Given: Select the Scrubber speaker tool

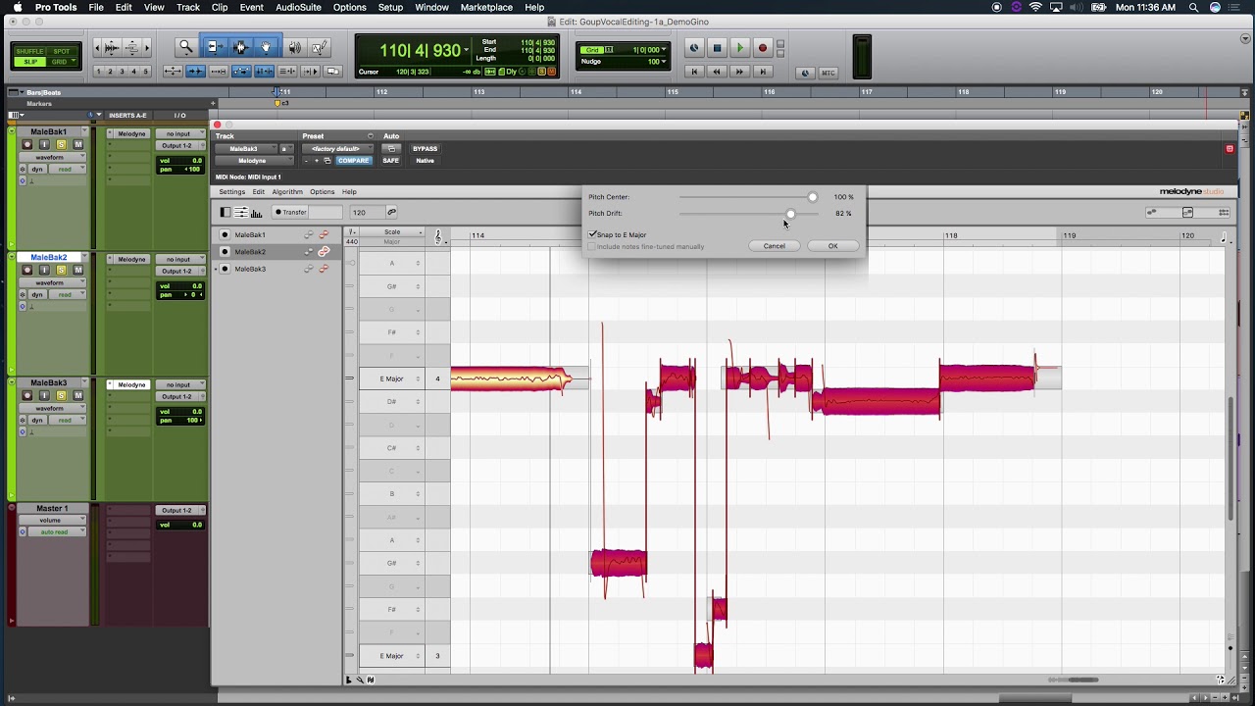Looking at the screenshot, I should click(x=294, y=47).
